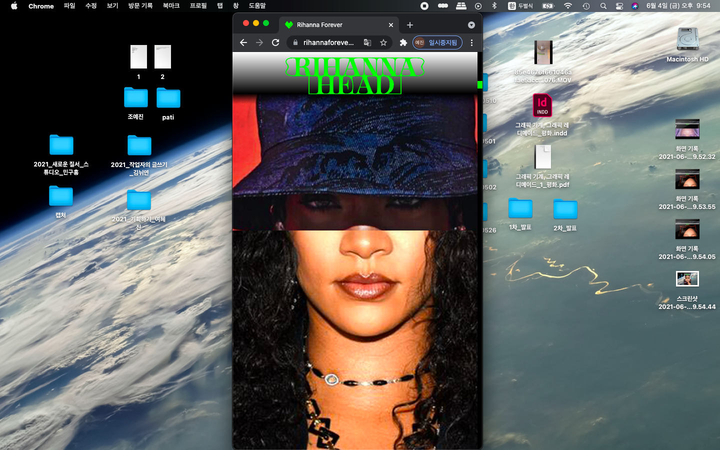Click the green page scrollbar thumb
This screenshot has height=450, width=720.
480,84
